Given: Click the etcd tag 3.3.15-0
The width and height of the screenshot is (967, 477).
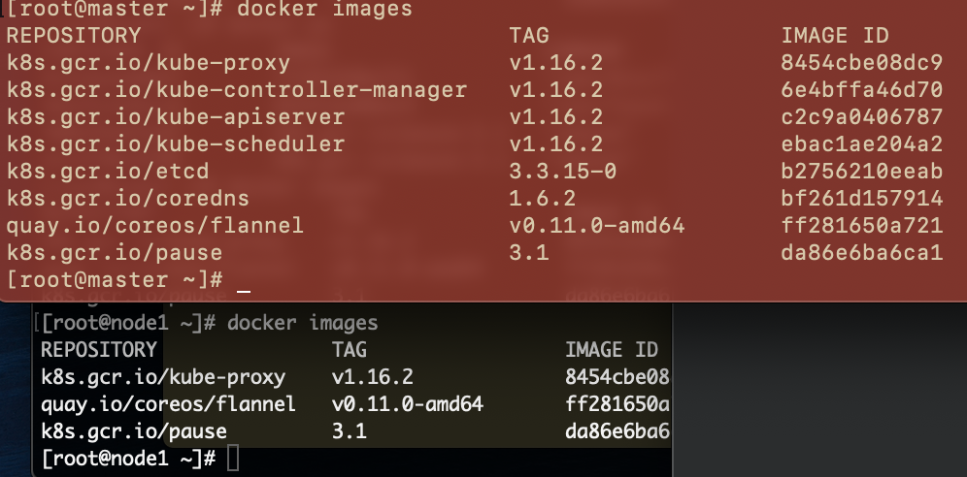Looking at the screenshot, I should (562, 171).
